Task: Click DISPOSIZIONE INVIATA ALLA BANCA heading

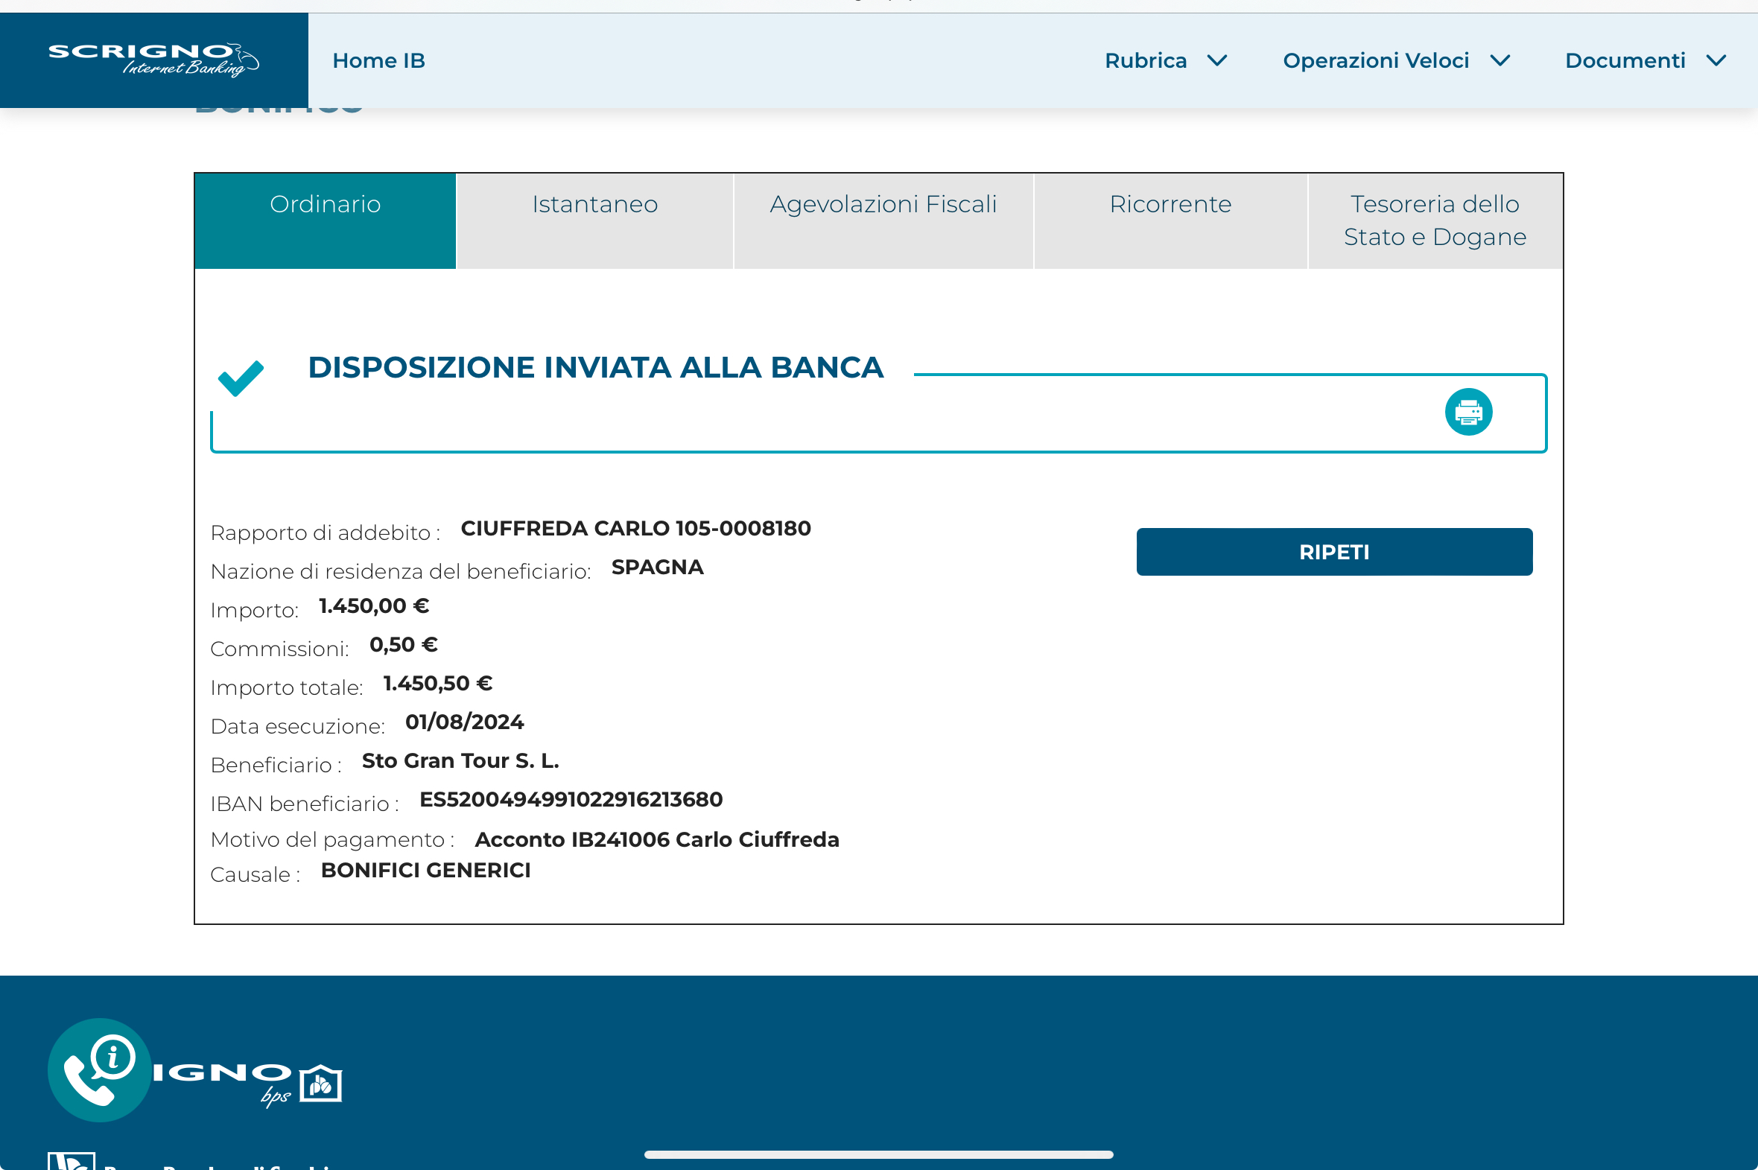Action: pos(595,368)
